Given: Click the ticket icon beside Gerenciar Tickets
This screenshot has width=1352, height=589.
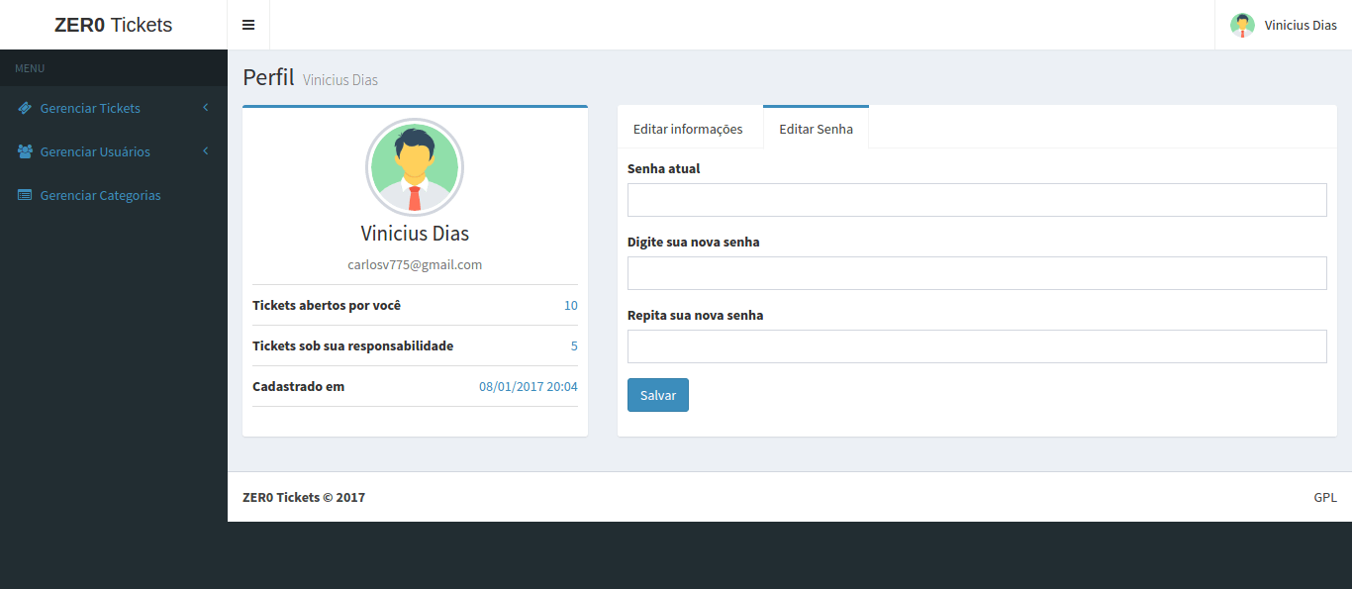Looking at the screenshot, I should click(25, 108).
